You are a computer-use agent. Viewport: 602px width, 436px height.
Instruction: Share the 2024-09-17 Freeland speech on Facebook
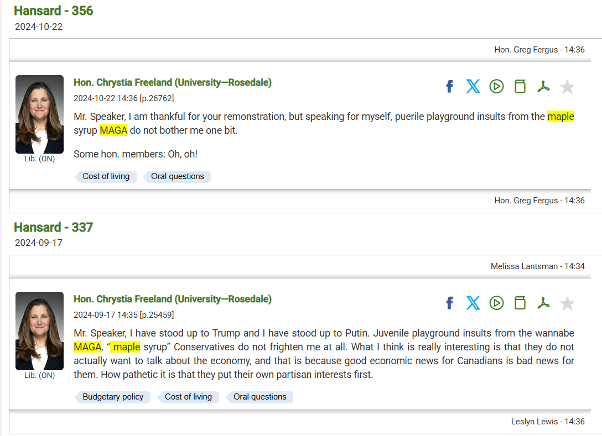(x=450, y=303)
